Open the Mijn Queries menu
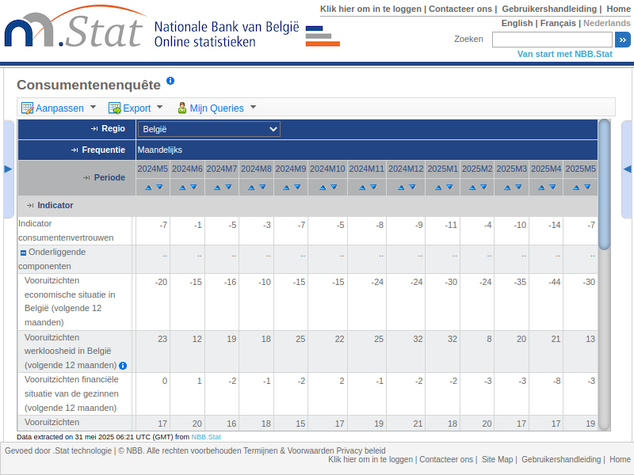634x475 pixels. [216, 108]
